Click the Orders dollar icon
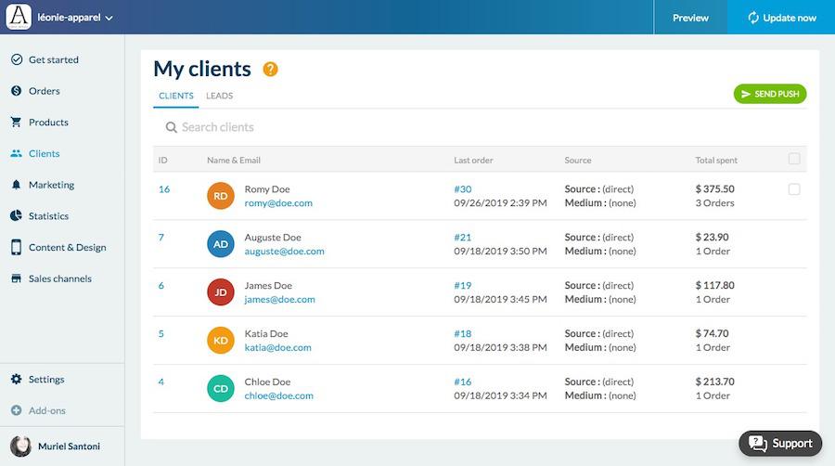Screen dimensions: 835x466 pyautogui.click(x=16, y=91)
